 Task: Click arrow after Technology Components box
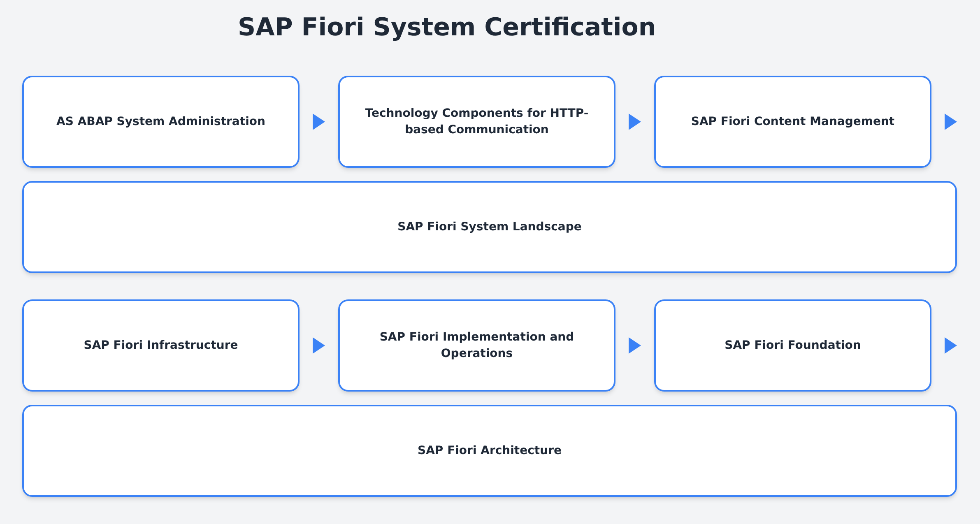click(x=634, y=122)
